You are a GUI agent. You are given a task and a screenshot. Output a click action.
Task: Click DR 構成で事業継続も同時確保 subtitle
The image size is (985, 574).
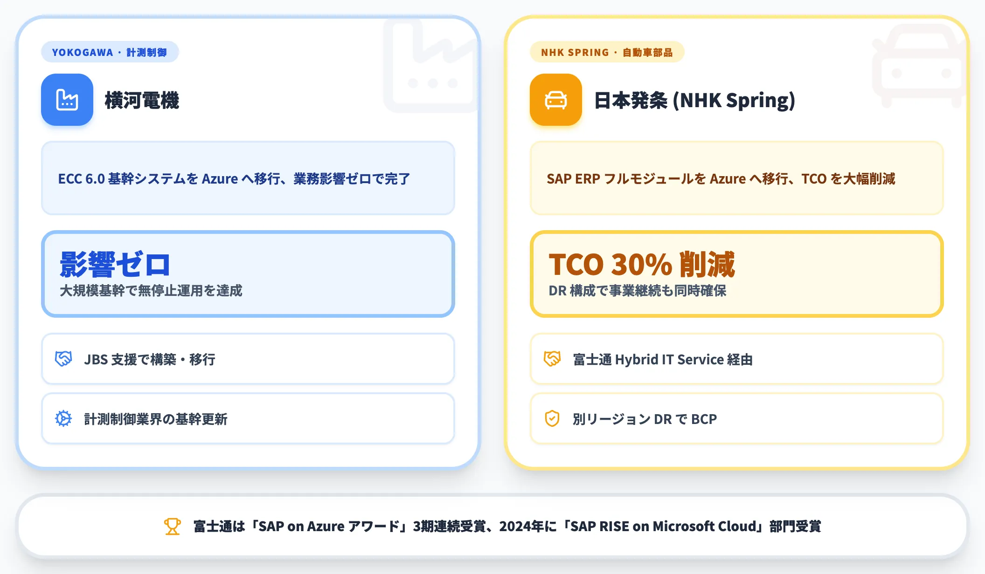pyautogui.click(x=638, y=290)
